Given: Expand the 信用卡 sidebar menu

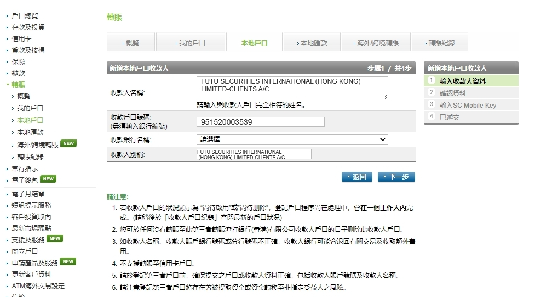Looking at the screenshot, I should coord(21,39).
